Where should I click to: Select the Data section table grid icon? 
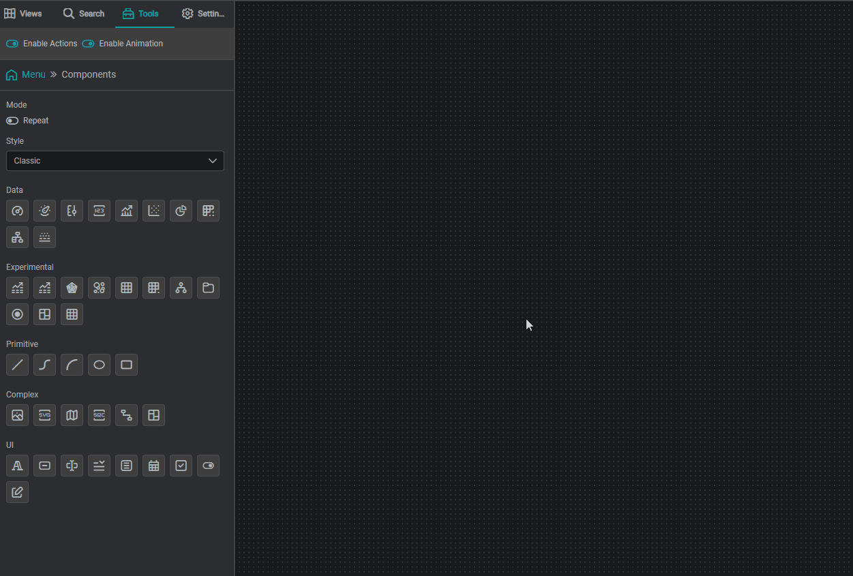[x=209, y=211]
